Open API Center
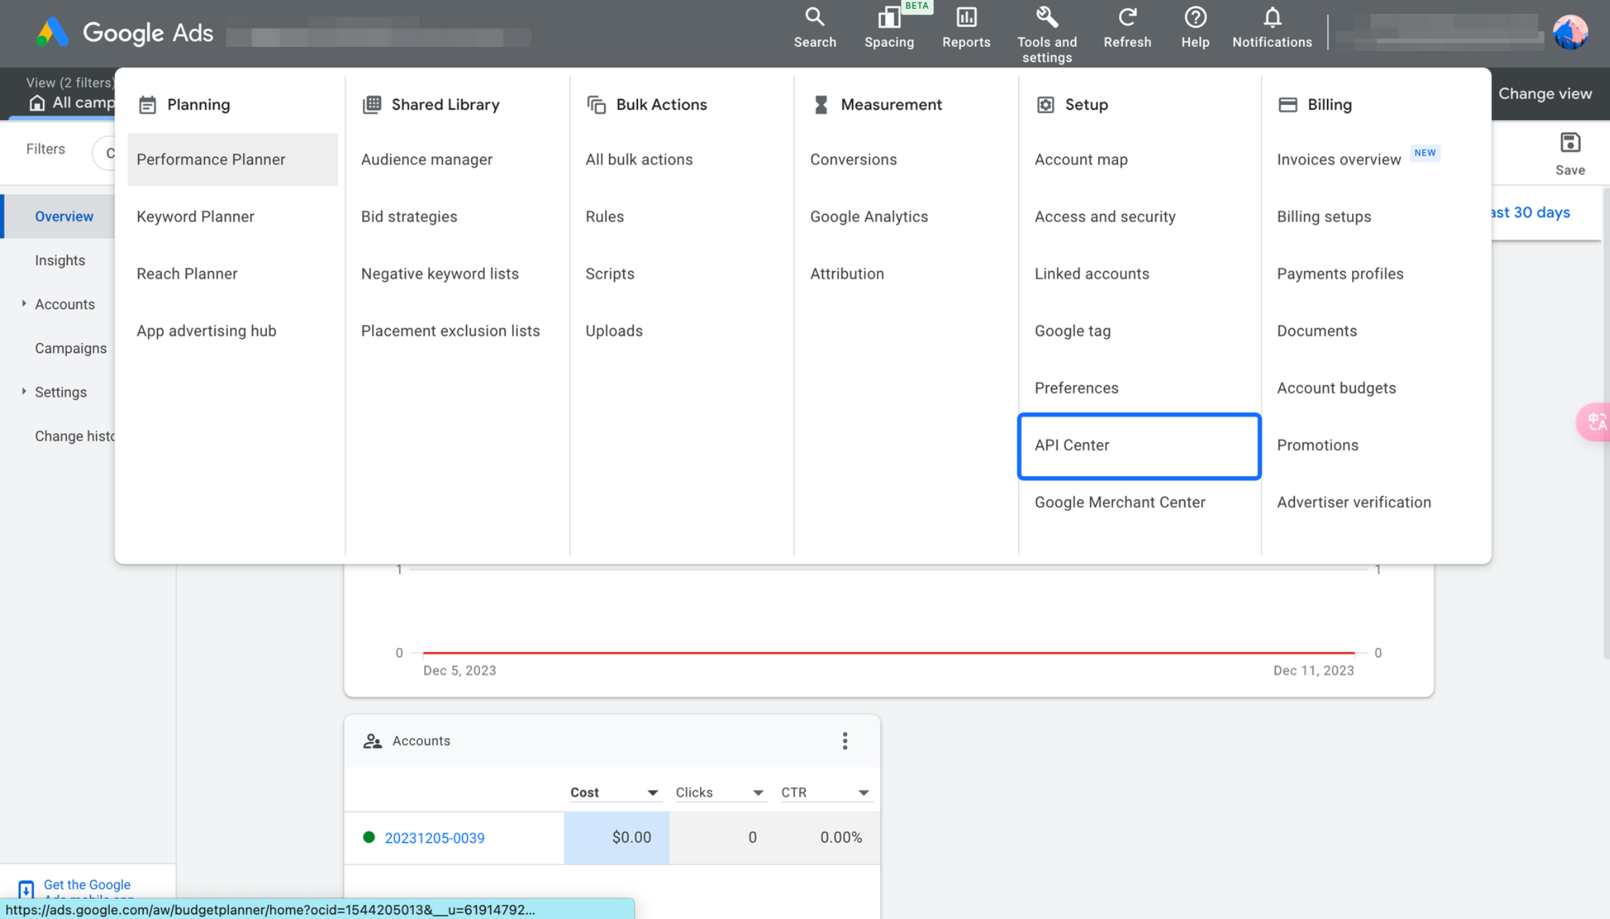The image size is (1610, 919). (x=1139, y=446)
